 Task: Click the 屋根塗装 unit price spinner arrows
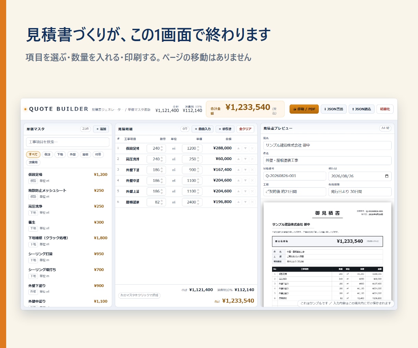pyautogui.click(x=198, y=202)
